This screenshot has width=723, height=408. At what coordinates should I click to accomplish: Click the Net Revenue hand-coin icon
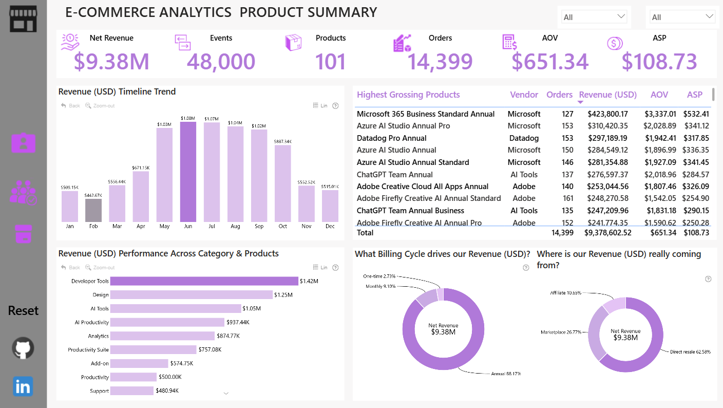[x=70, y=43]
